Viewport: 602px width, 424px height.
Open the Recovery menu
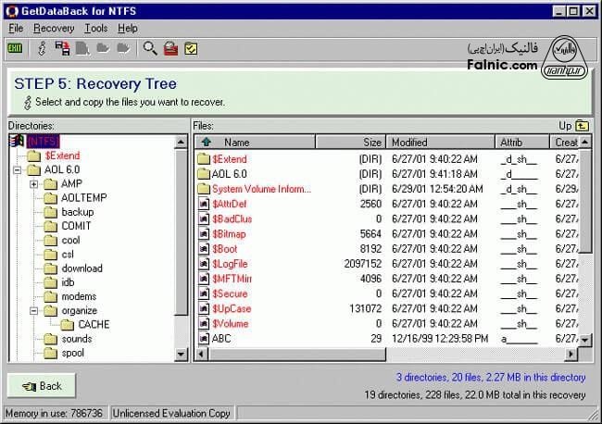tap(54, 29)
